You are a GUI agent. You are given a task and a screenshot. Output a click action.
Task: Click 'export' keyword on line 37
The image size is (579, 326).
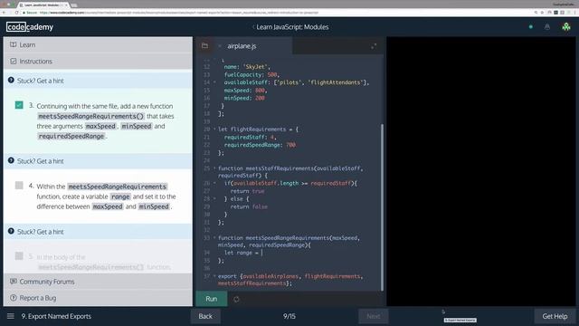point(227,276)
